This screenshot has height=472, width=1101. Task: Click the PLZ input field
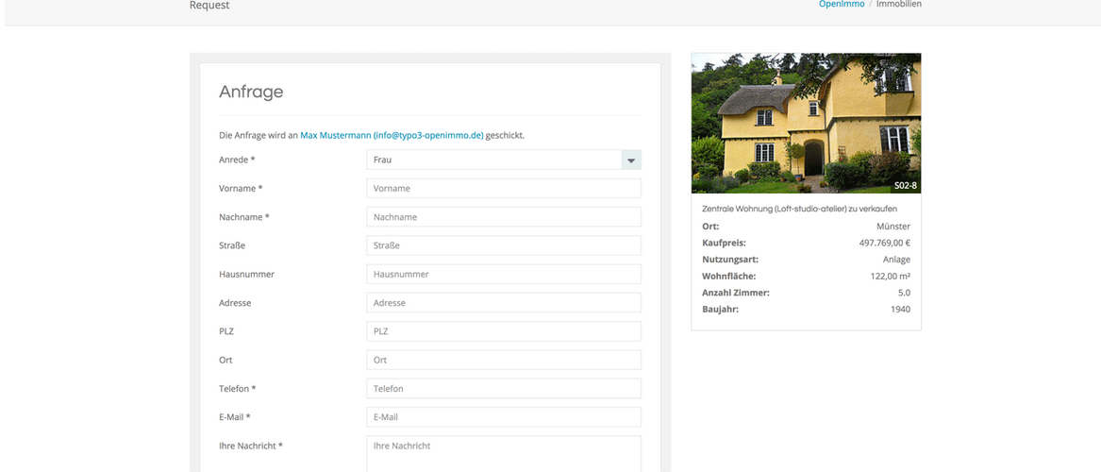(503, 331)
